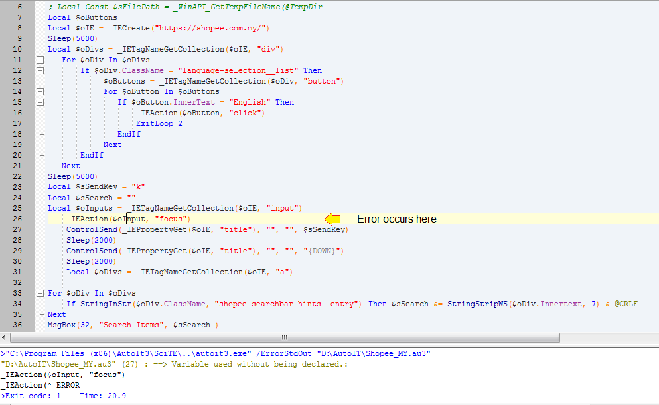Image resolution: width=659 pixels, height=405 pixels.
Task: Click $sSendKey variable on line 23
Action: [96, 187]
